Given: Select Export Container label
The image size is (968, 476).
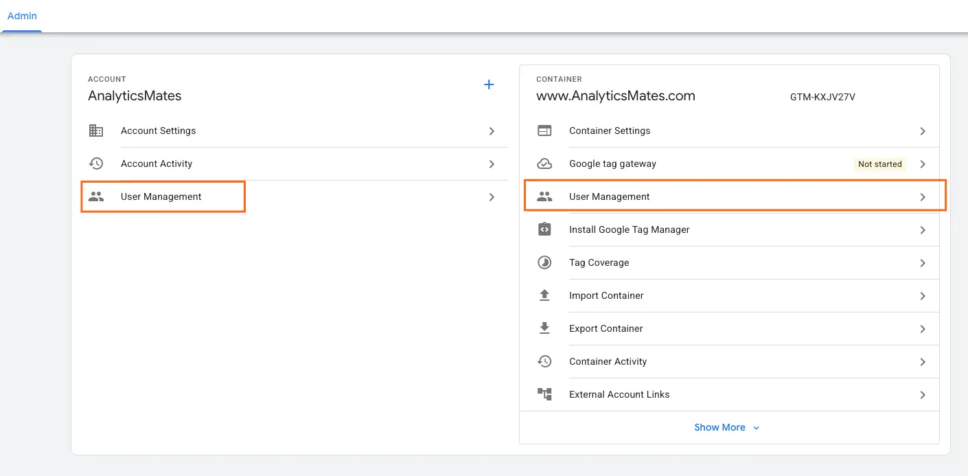Looking at the screenshot, I should (x=606, y=328).
